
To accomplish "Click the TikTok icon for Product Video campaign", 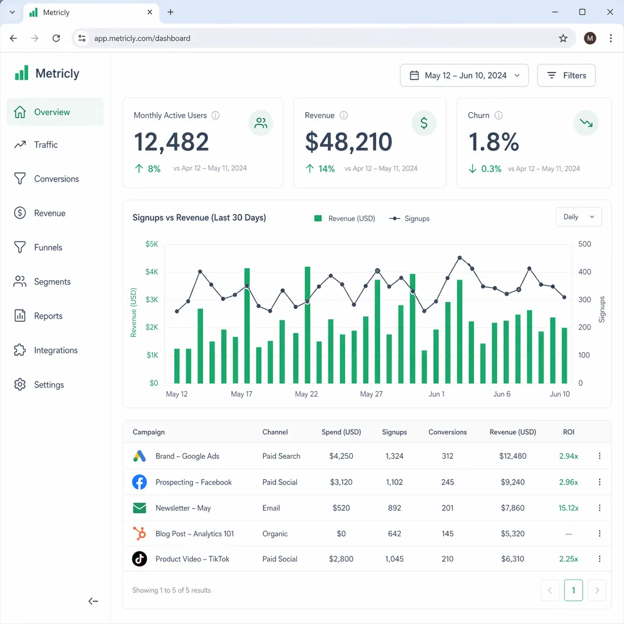I will click(140, 558).
